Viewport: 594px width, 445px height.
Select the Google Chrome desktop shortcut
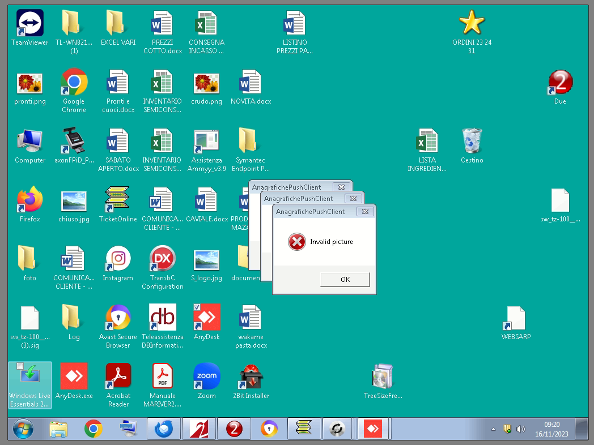74,91
